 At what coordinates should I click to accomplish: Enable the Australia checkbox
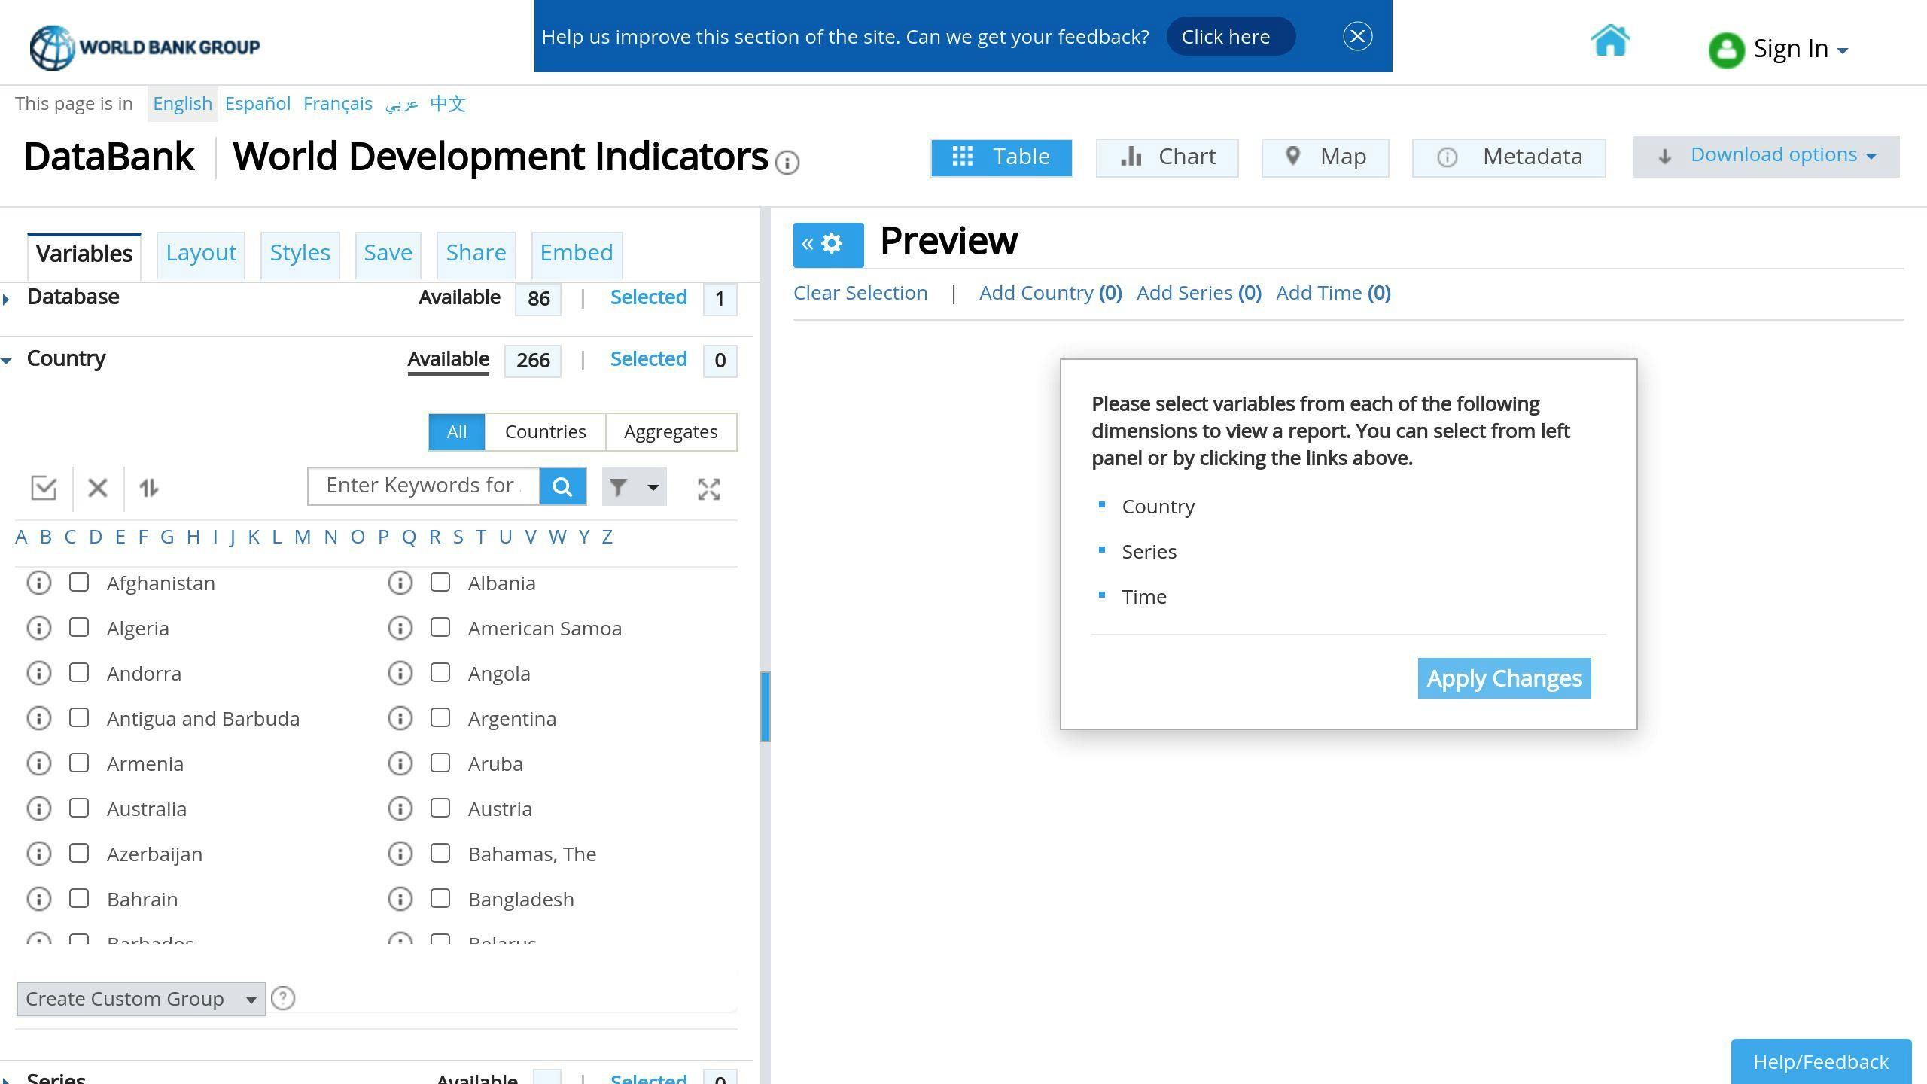point(79,808)
